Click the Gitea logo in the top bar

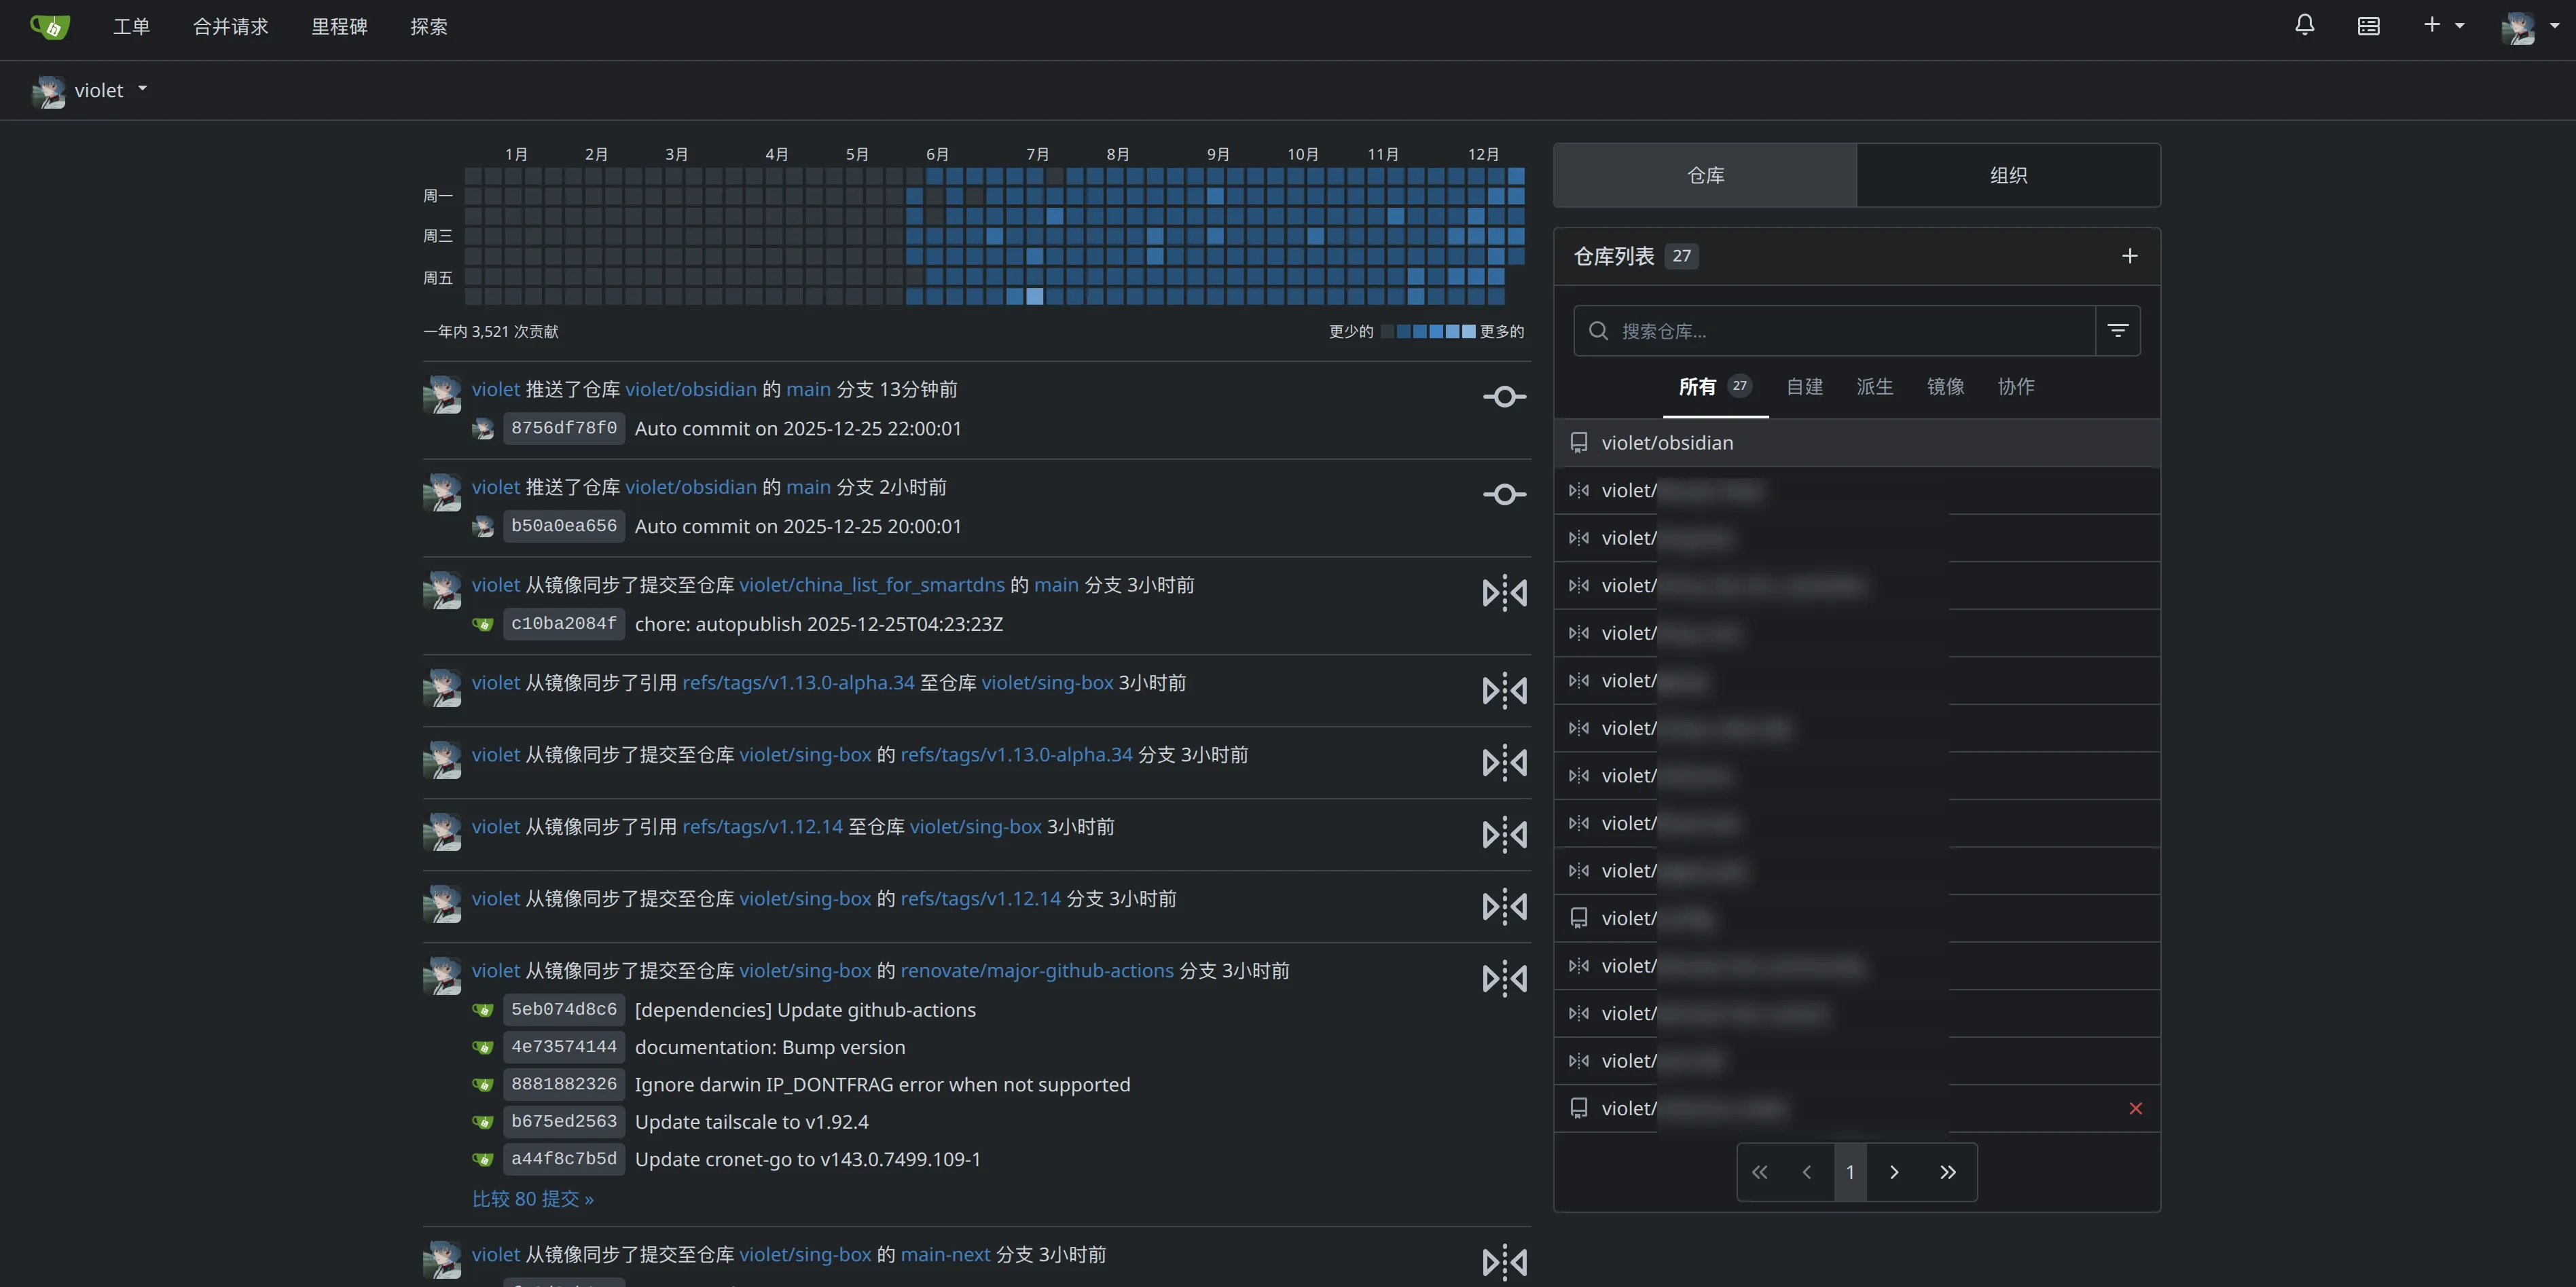pos(49,27)
